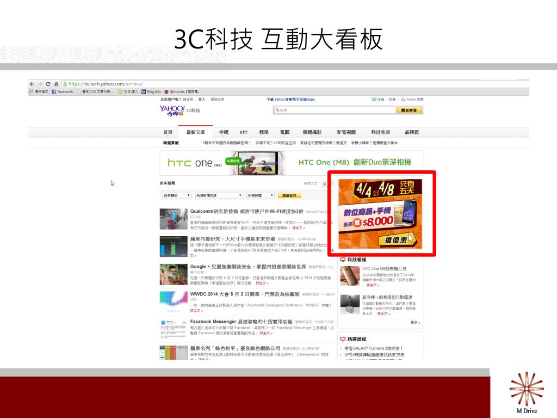Reload the page with refresh icon
This screenshot has height=418, width=557.
pyautogui.click(x=48, y=84)
